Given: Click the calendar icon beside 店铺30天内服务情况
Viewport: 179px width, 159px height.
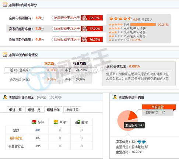Looking at the screenshot, I should pos(5,55).
